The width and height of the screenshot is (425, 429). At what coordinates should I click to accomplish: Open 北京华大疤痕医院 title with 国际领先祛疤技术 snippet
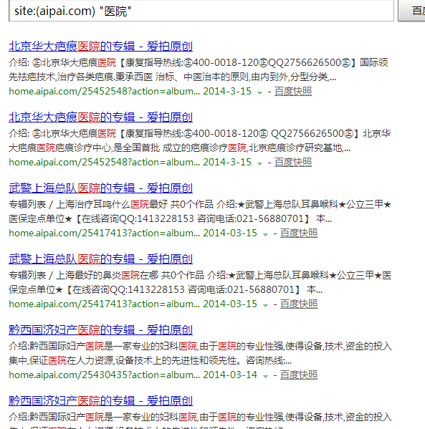(100, 47)
